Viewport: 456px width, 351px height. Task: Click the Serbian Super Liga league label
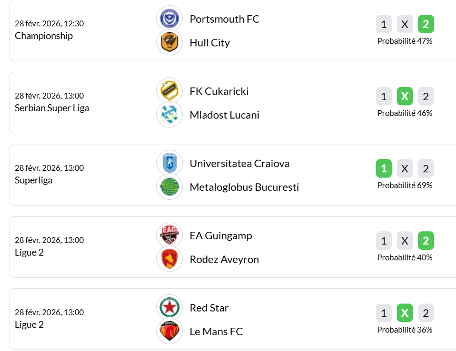pyautogui.click(x=52, y=108)
